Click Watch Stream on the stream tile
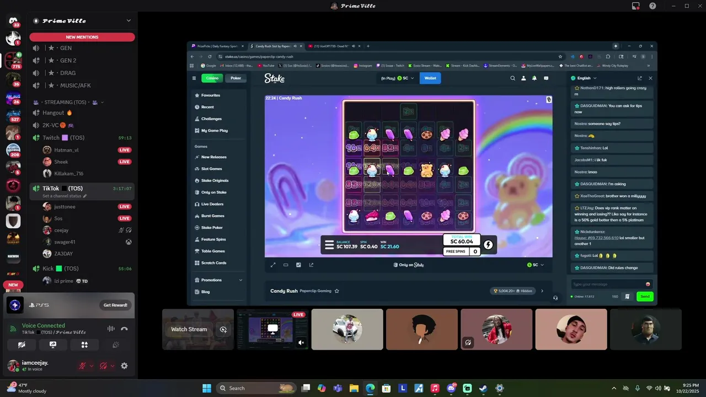 click(189, 329)
